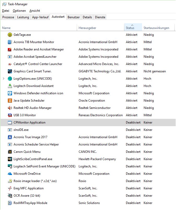Click 'GIGABYTE Technology Co.,Ltd.' publisher cell

tap(100, 71)
